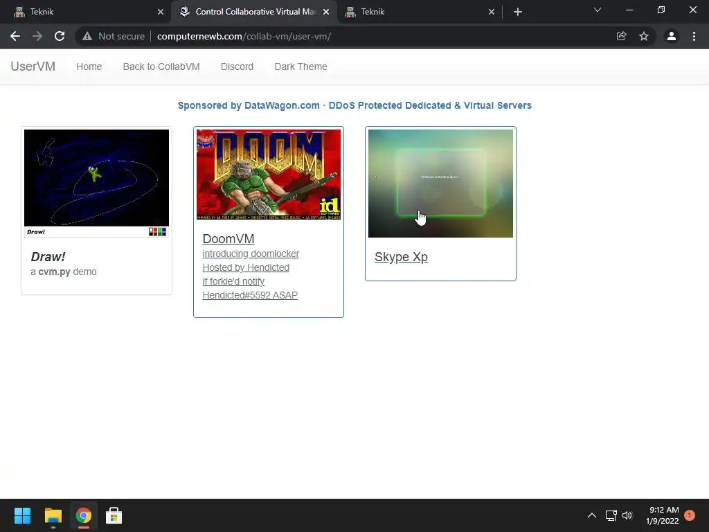Open the Discord nav link
The image size is (709, 532).
(237, 66)
